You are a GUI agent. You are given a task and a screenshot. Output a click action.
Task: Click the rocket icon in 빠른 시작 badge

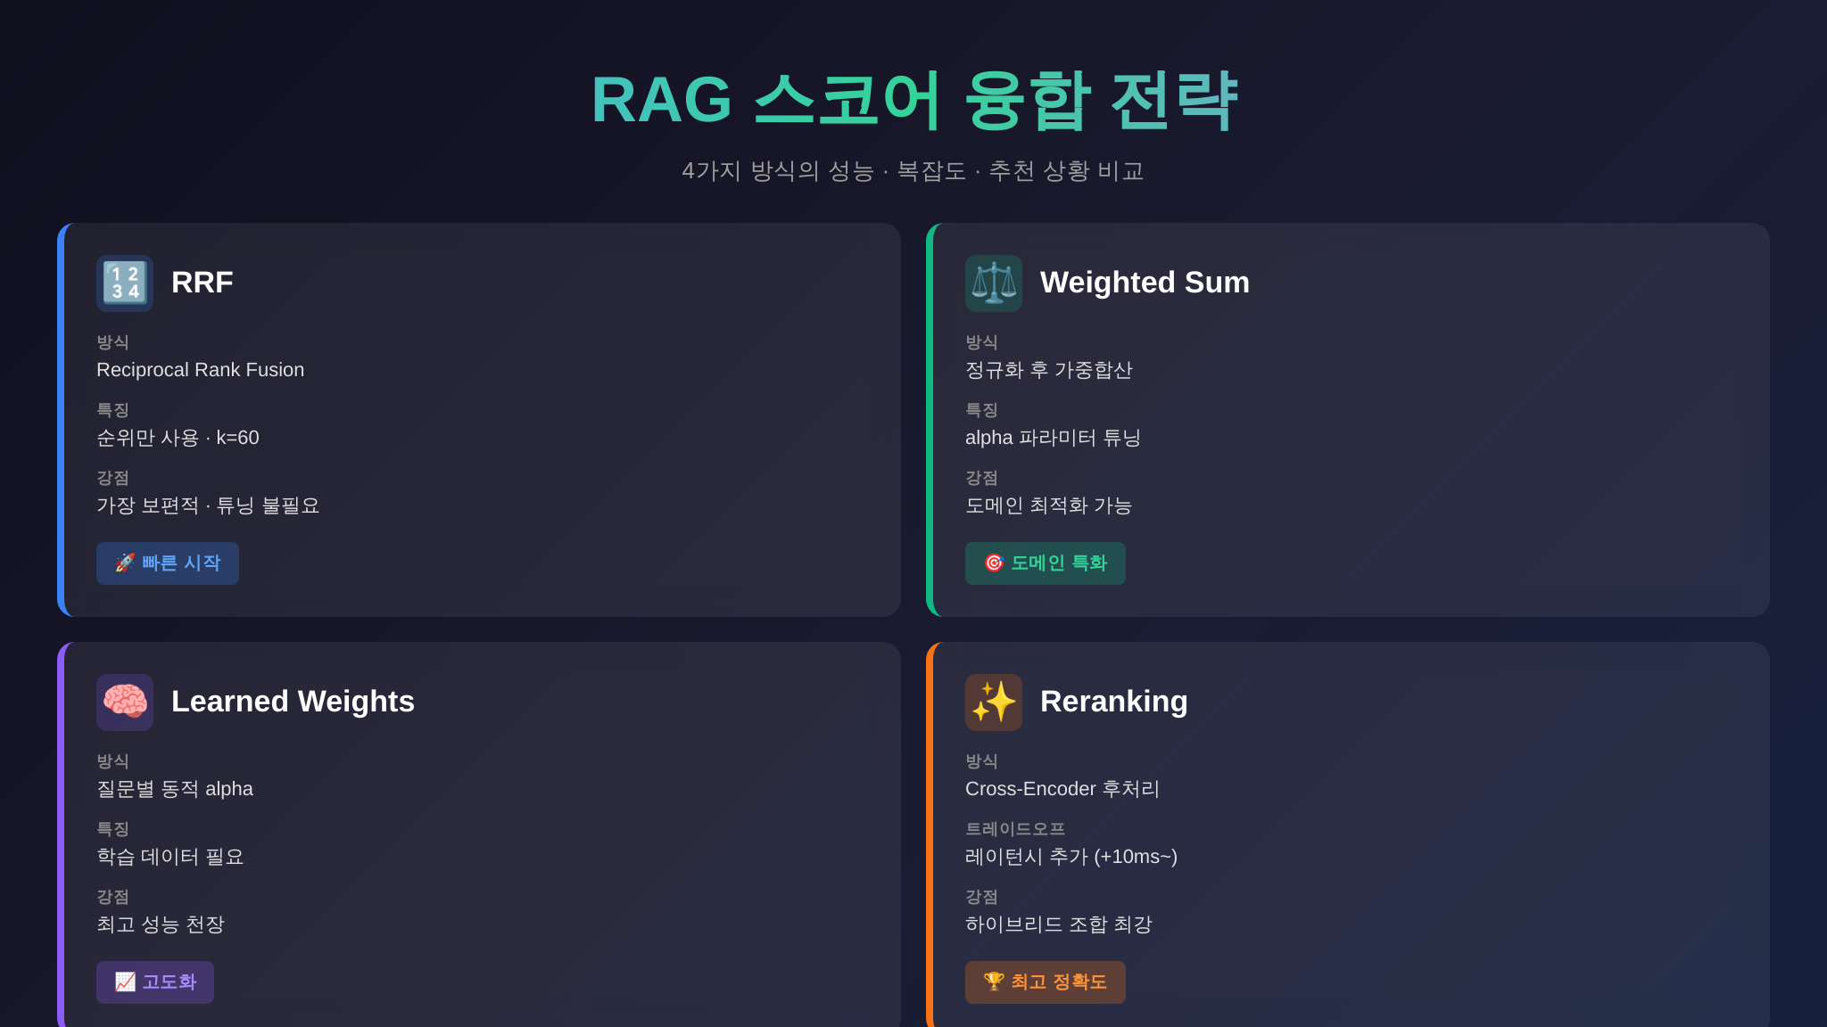125,563
